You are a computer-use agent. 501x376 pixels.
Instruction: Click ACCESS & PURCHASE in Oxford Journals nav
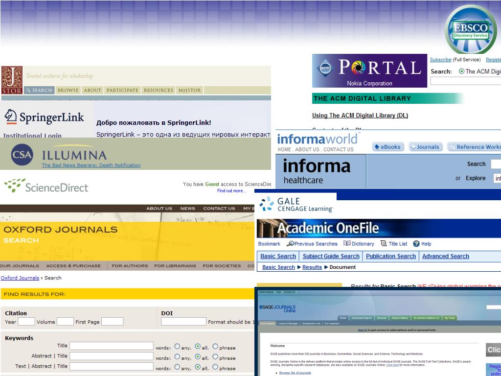[73, 266]
